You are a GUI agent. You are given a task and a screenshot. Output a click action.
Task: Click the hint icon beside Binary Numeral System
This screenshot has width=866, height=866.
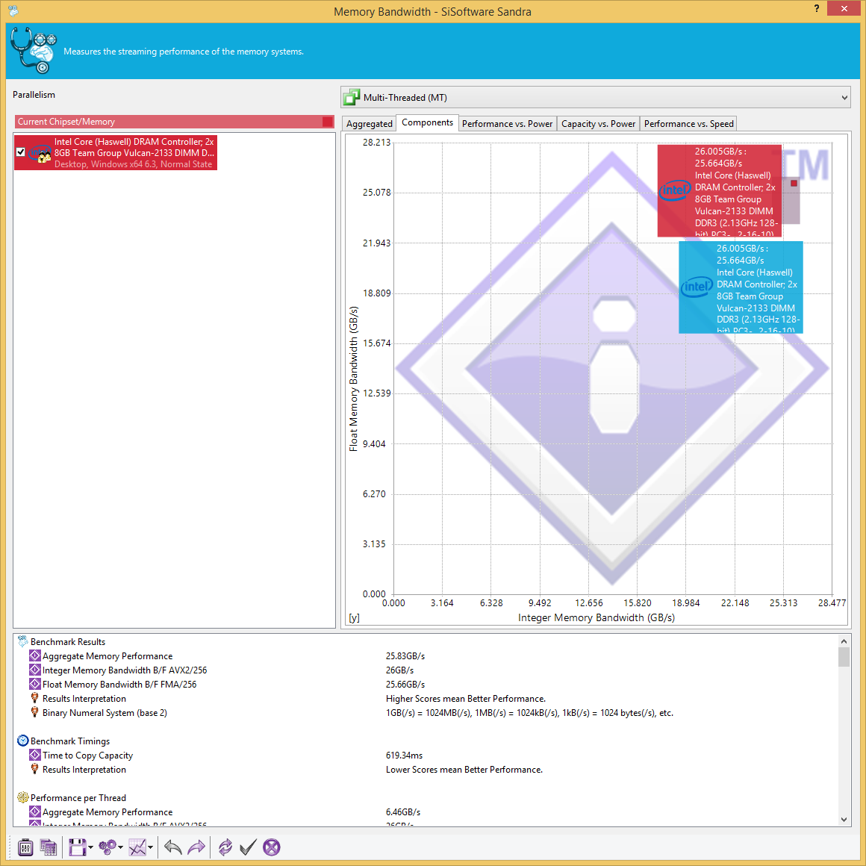35,712
